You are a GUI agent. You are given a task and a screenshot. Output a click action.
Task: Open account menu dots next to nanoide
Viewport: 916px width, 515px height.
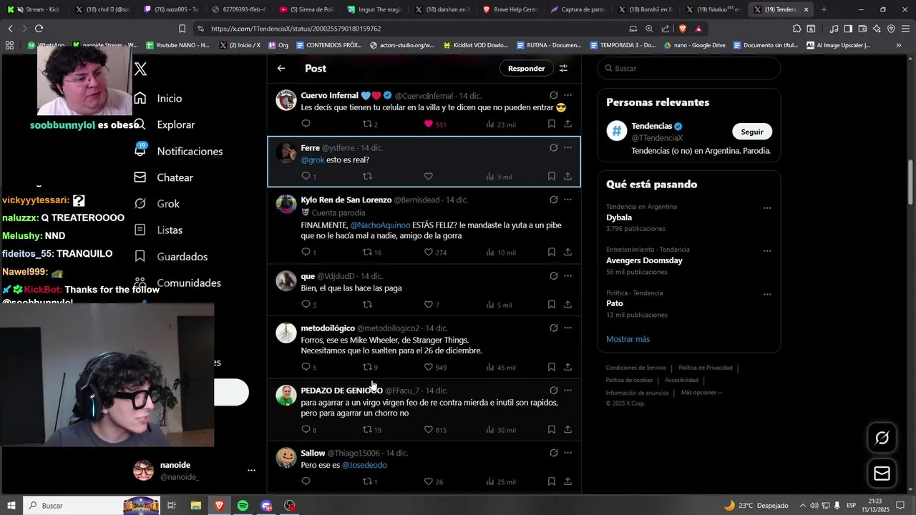(x=251, y=471)
